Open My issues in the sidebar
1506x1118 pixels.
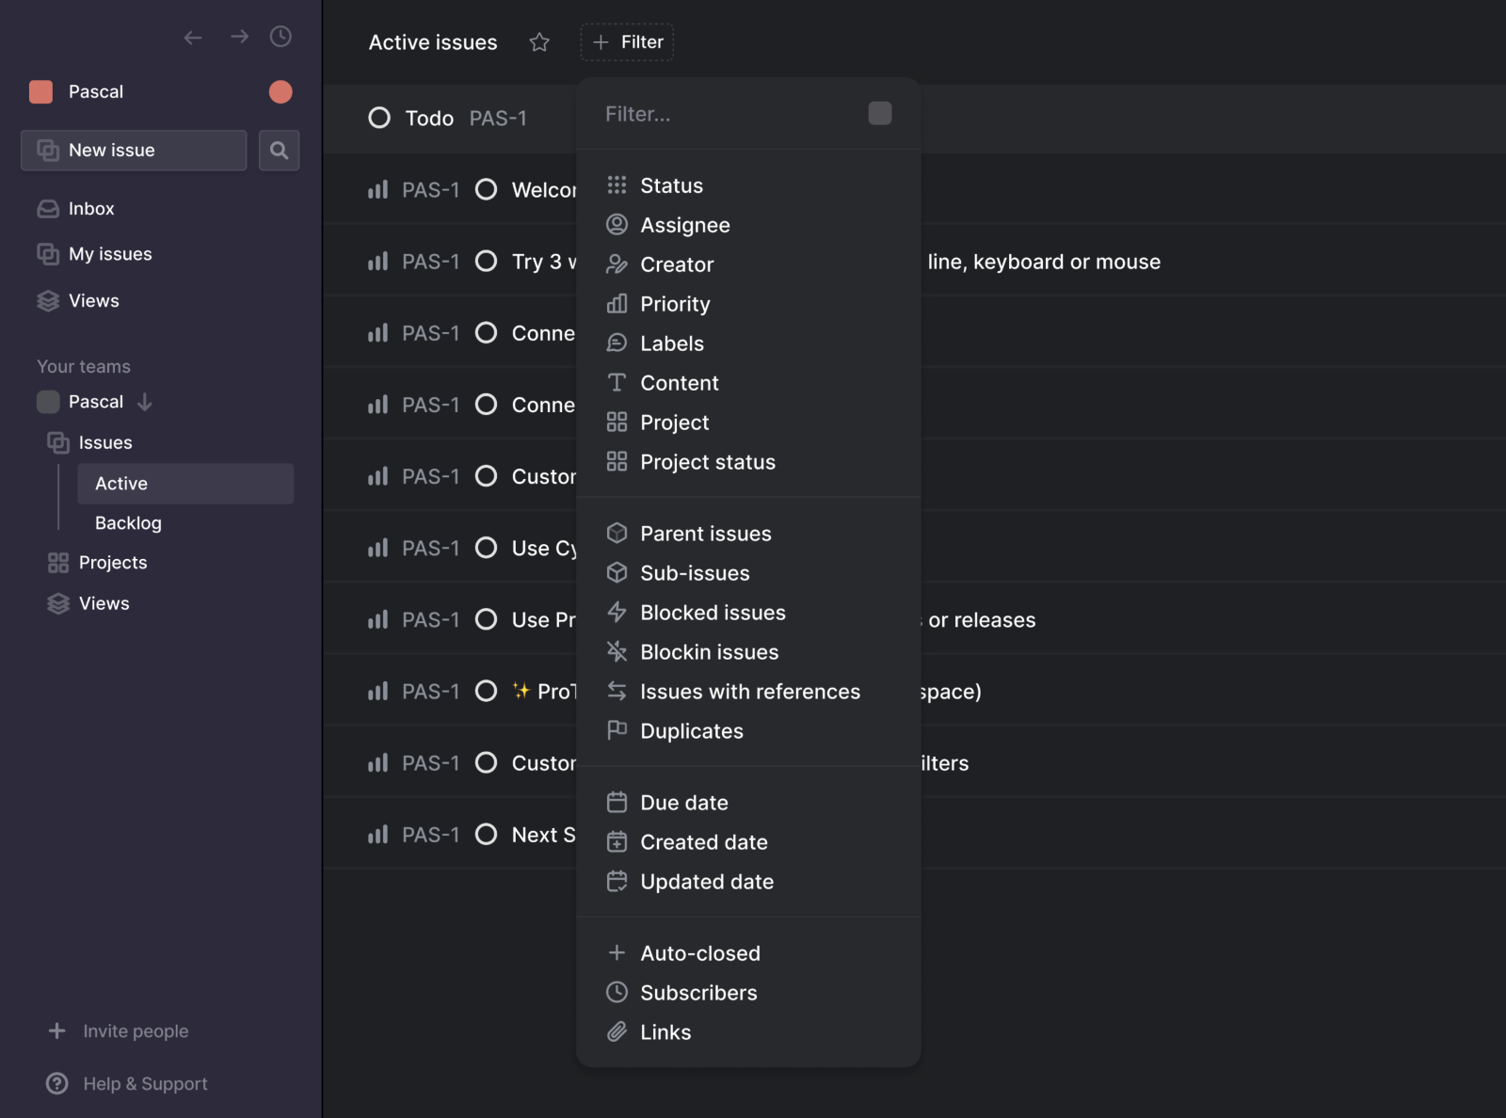pyautogui.click(x=109, y=253)
